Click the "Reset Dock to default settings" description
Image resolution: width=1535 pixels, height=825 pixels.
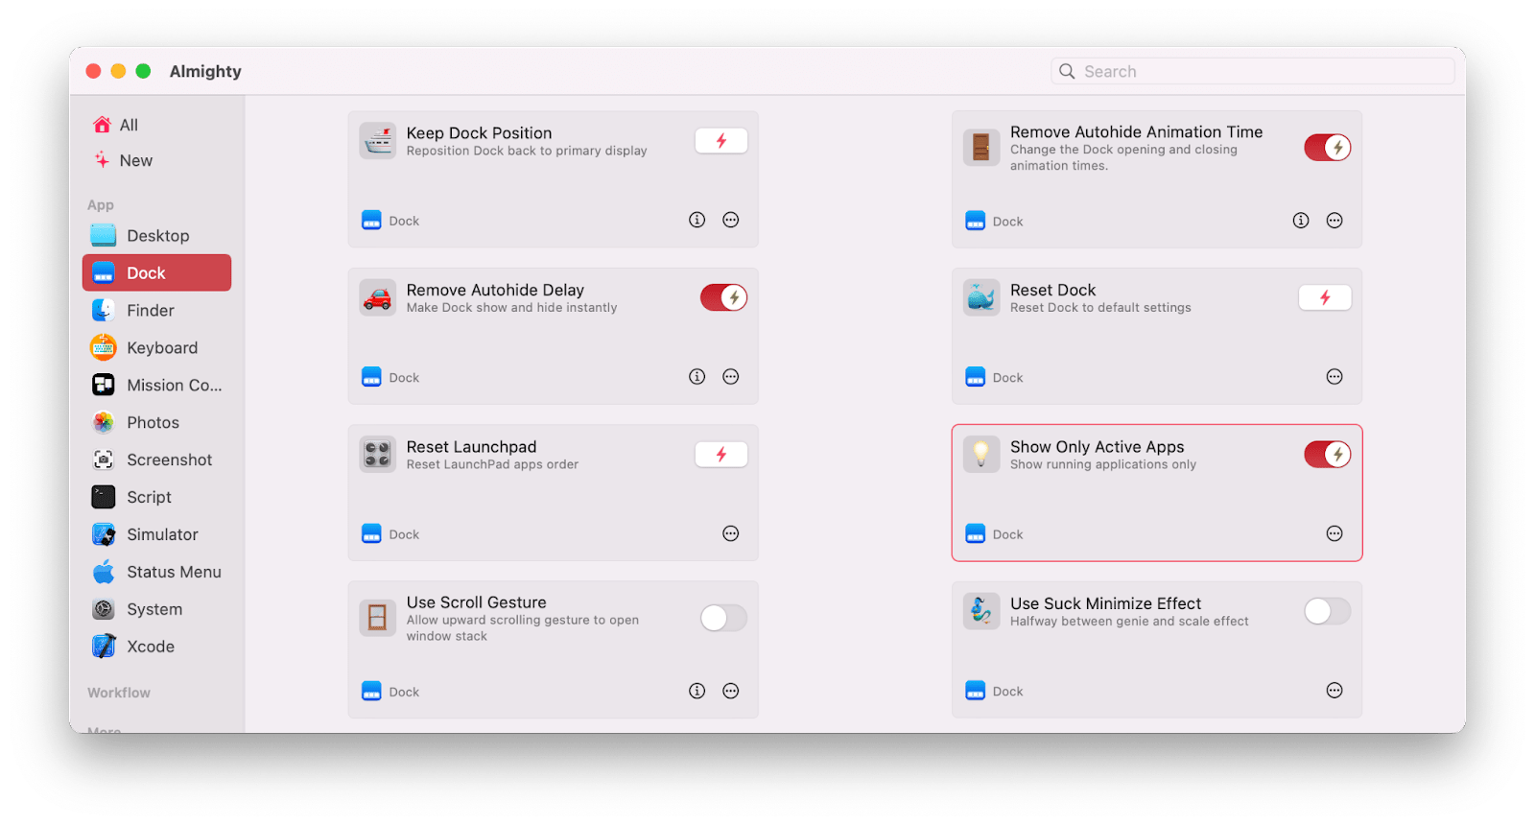[x=1100, y=308]
